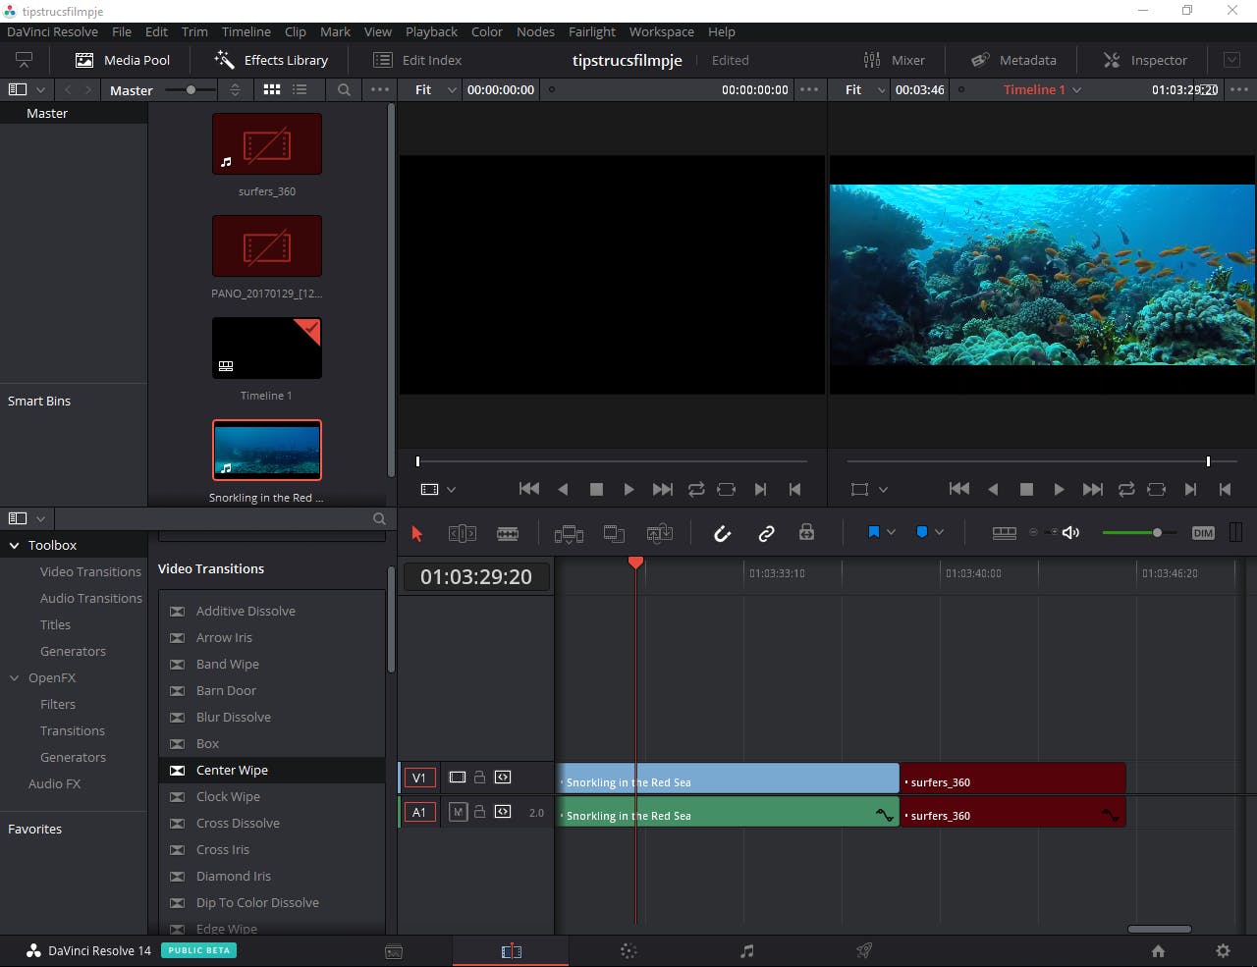Open the Fairlight page music note icon
This screenshot has width=1257, height=967.
[746, 950]
